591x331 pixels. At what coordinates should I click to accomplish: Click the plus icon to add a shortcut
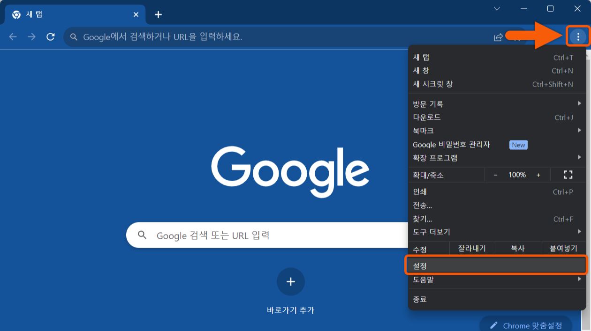[291, 282]
